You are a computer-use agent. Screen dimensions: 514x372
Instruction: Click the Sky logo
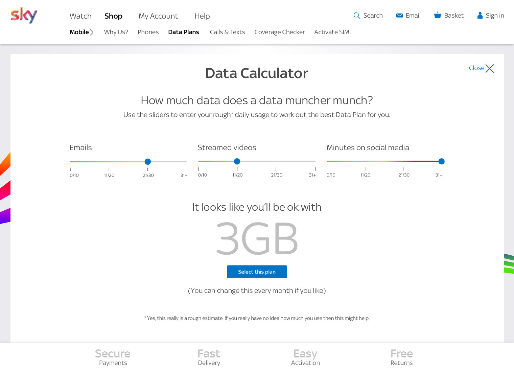coord(24,15)
